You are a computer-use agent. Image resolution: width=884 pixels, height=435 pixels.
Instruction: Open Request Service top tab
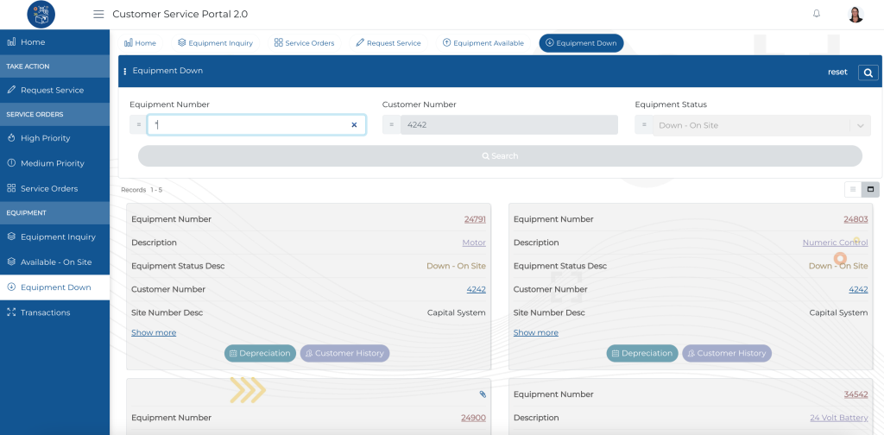click(388, 43)
